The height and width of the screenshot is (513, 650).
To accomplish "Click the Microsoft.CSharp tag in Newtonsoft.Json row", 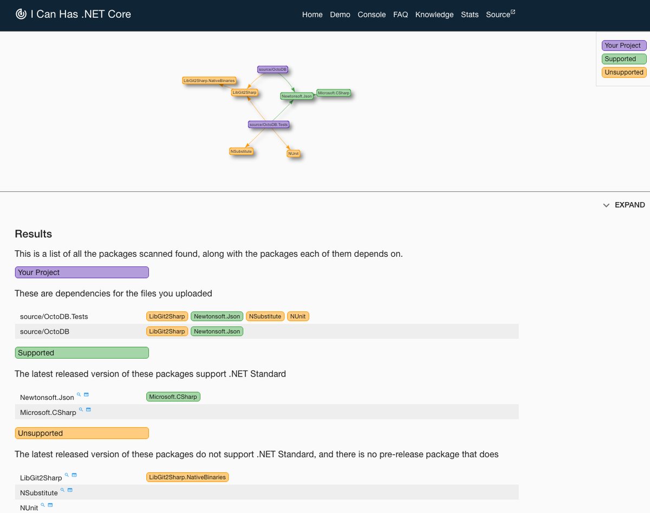I will click(x=173, y=397).
